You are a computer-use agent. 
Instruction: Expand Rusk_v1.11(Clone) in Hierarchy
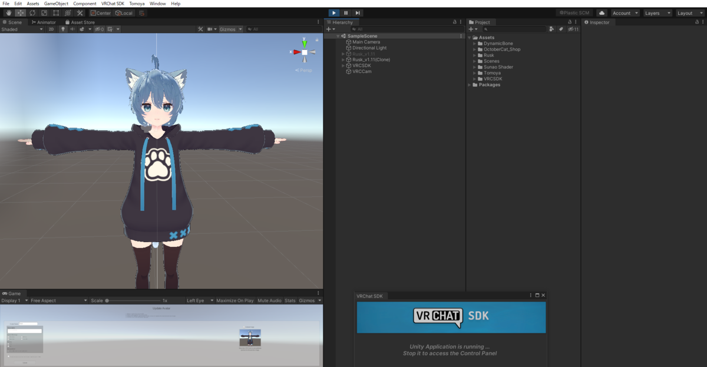pos(343,59)
